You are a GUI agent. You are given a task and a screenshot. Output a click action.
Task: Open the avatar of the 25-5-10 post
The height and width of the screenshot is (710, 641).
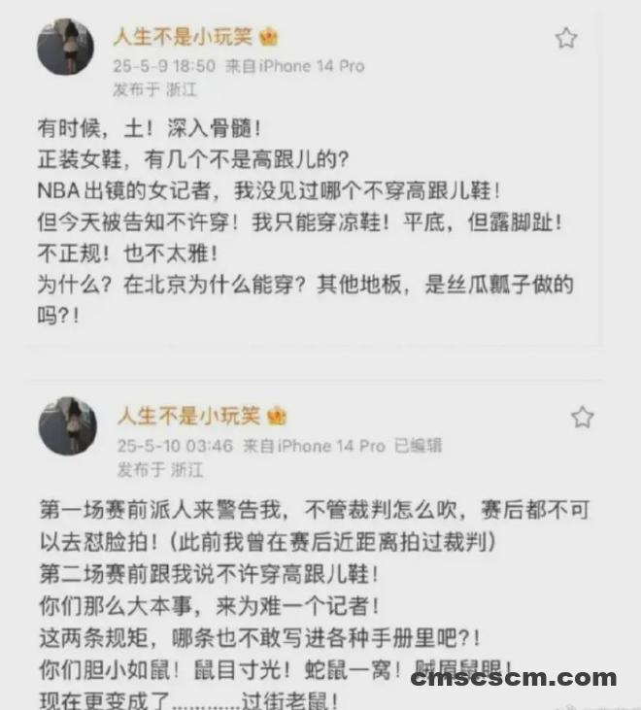click(x=68, y=426)
